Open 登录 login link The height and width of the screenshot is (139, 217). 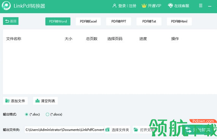[122, 6]
